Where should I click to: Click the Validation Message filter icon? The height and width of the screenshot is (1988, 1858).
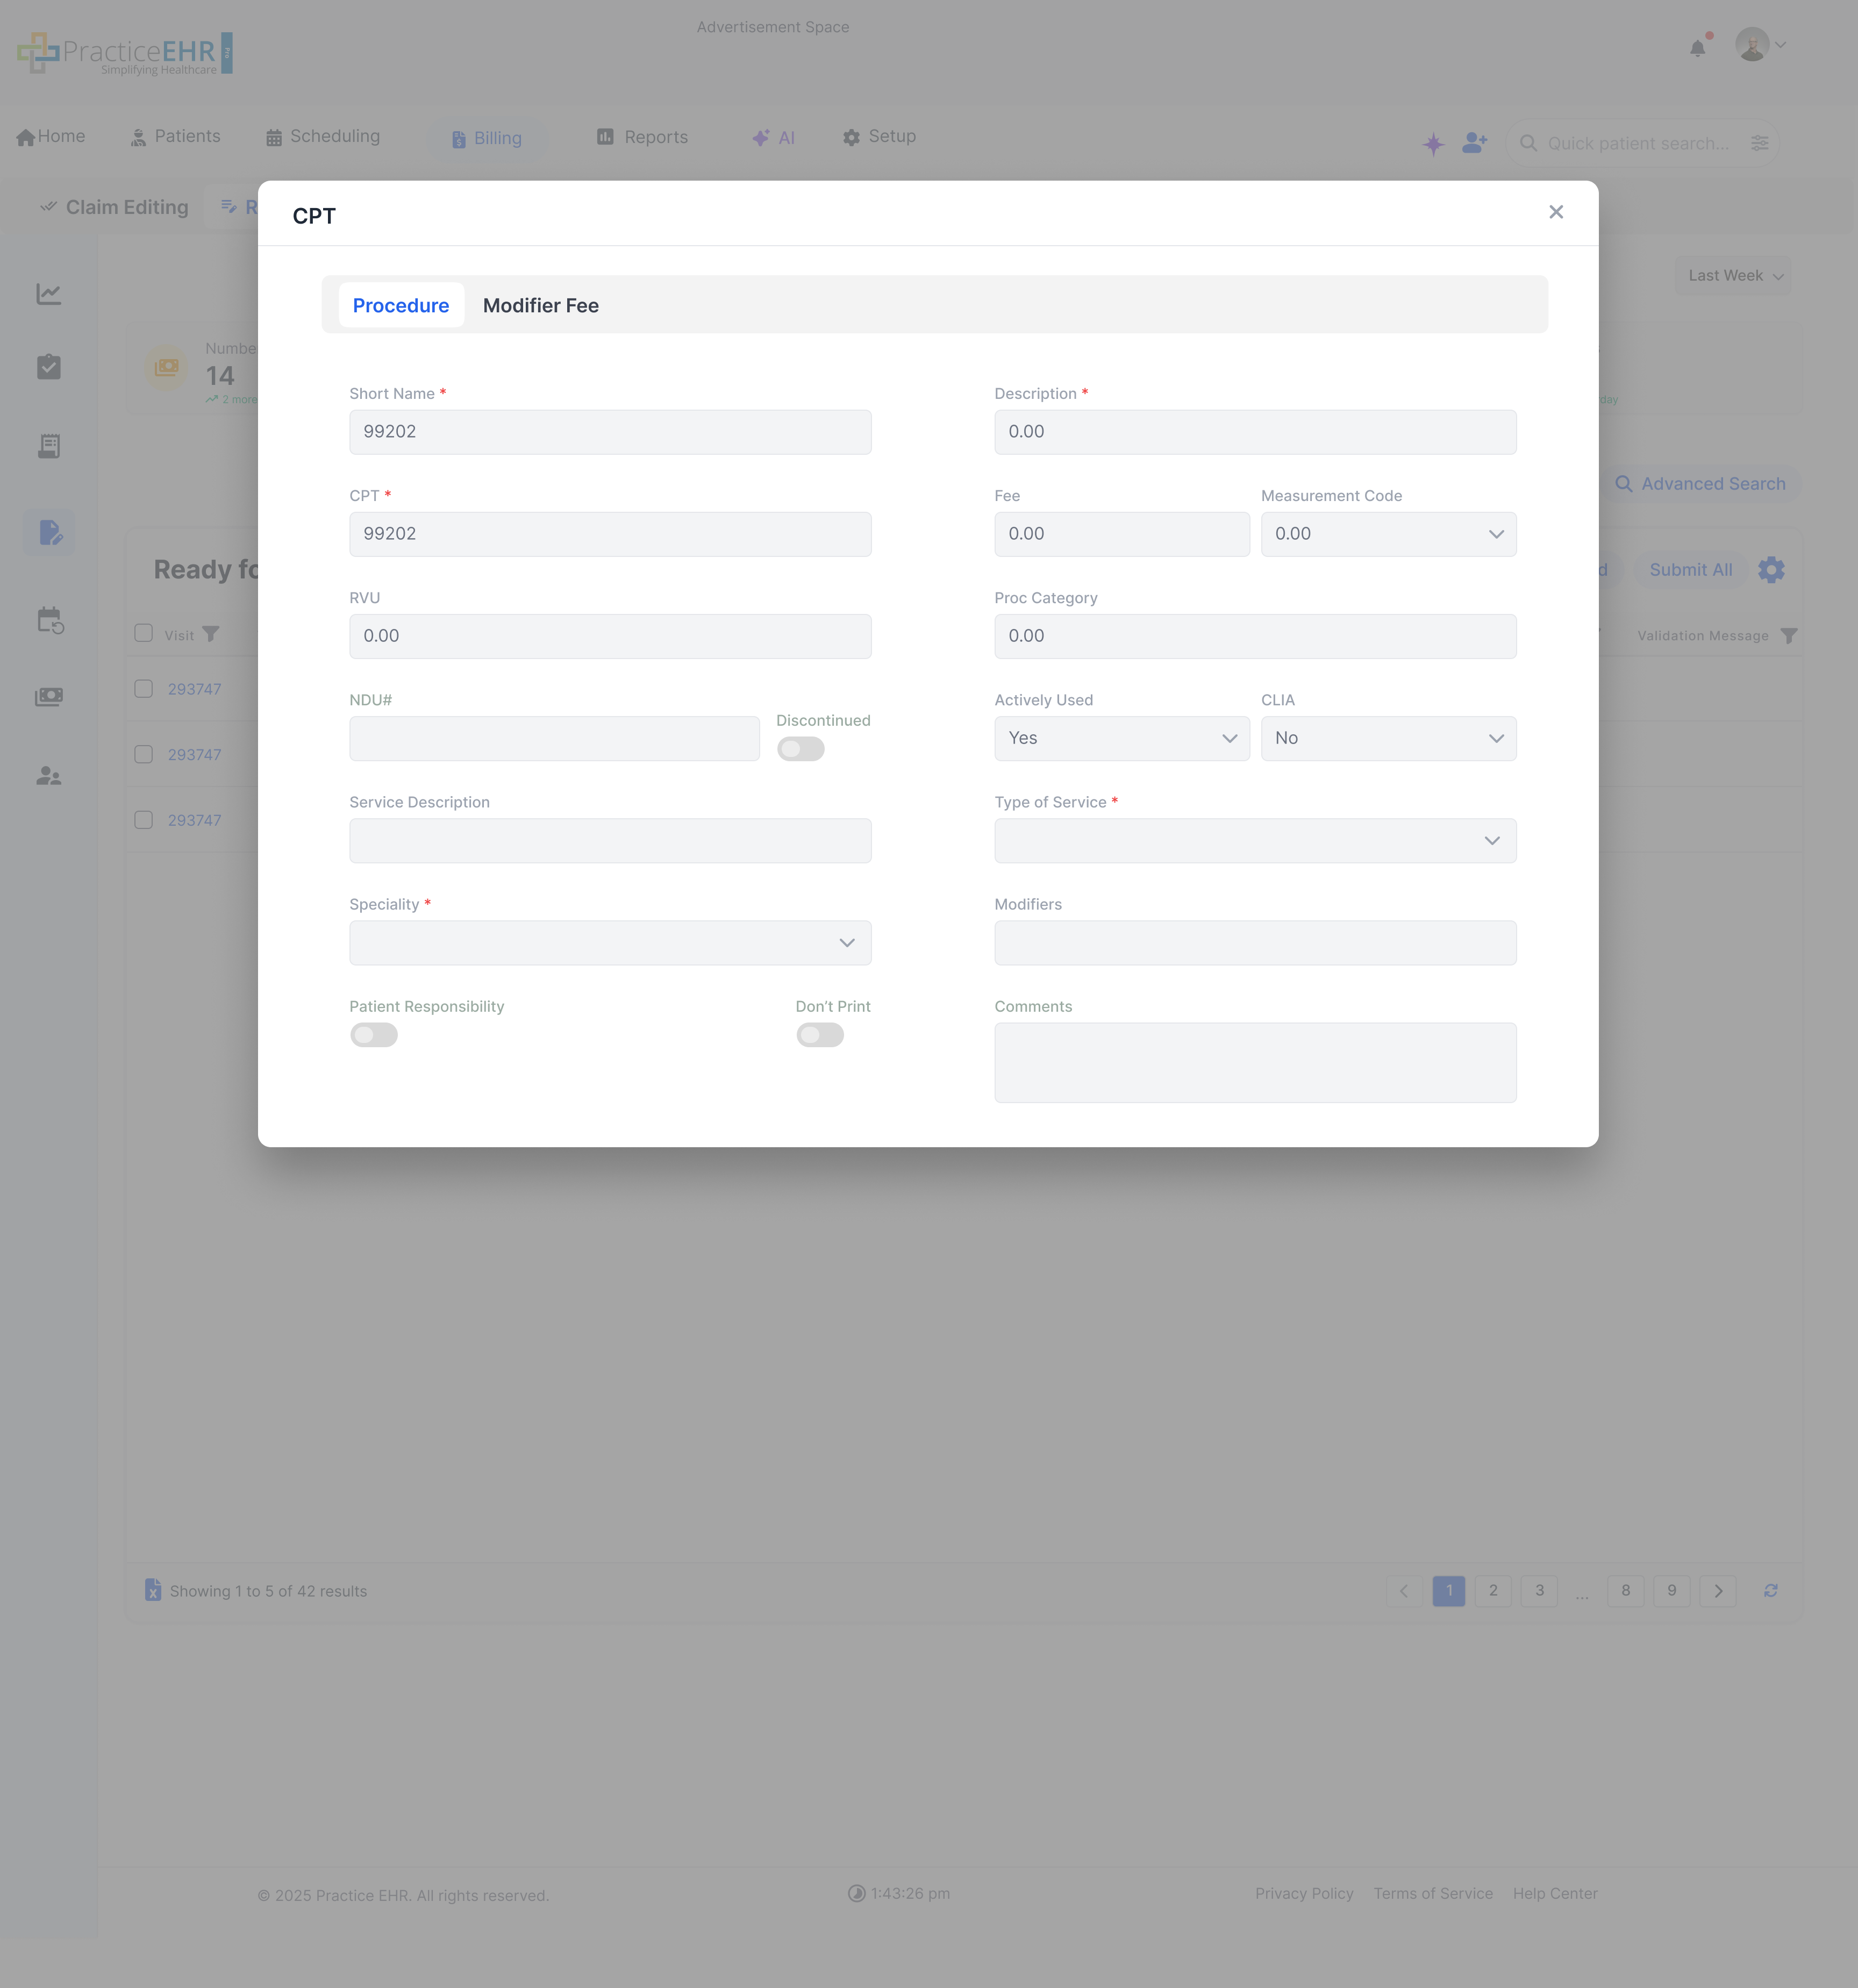pyautogui.click(x=1789, y=636)
